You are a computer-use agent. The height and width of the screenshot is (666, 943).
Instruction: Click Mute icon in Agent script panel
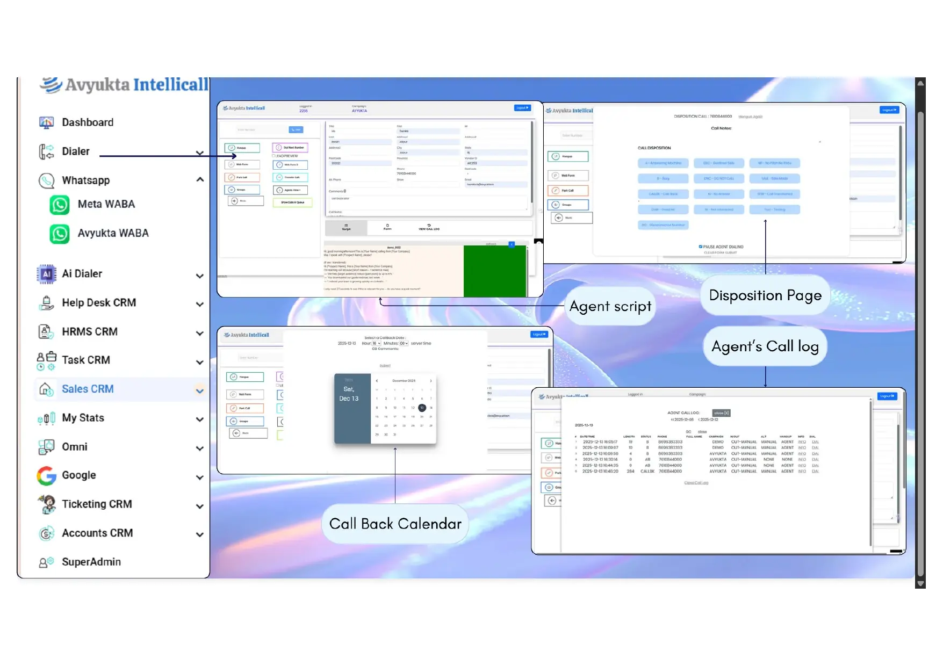(235, 201)
